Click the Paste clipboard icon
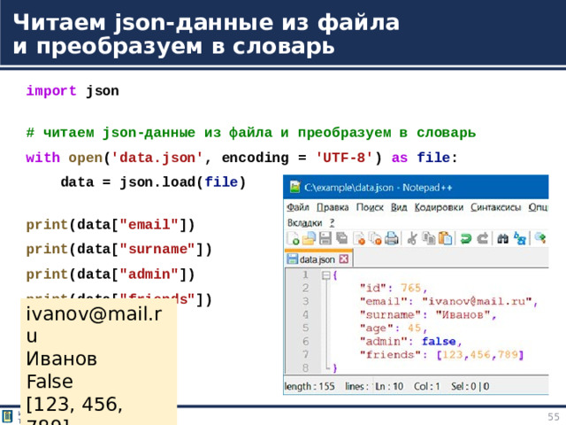The width and height of the screenshot is (566, 425). pyautogui.click(x=446, y=238)
